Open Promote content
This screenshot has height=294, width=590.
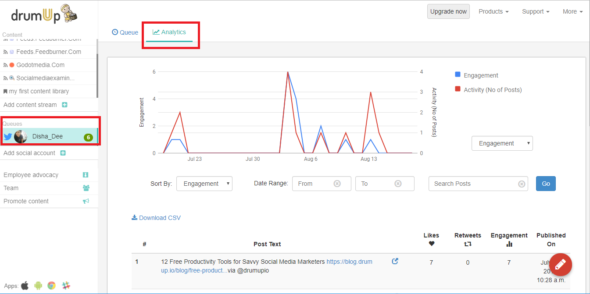26,201
